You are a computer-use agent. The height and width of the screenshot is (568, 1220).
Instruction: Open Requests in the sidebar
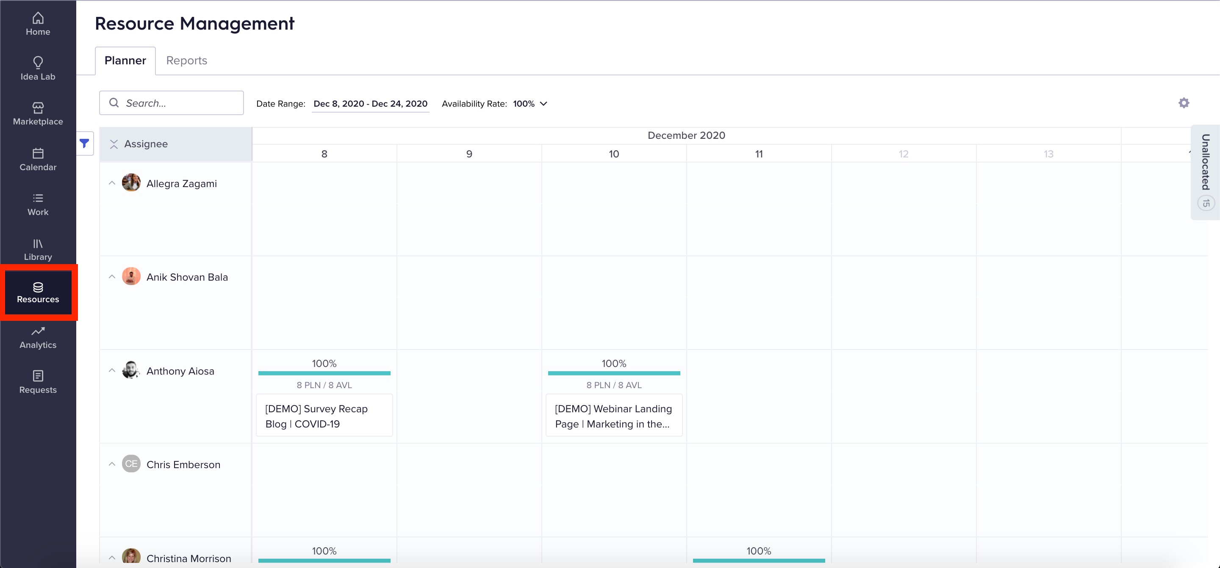point(38,383)
